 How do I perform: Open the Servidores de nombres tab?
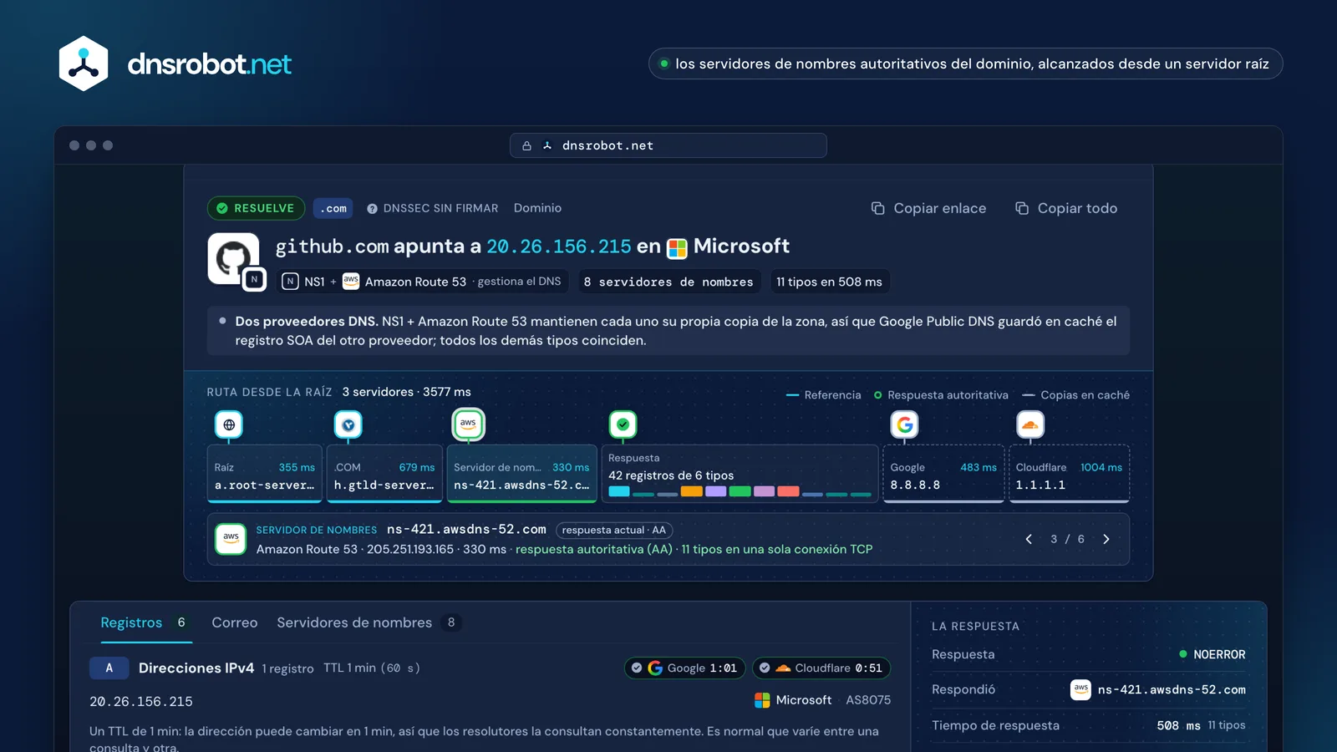click(369, 622)
